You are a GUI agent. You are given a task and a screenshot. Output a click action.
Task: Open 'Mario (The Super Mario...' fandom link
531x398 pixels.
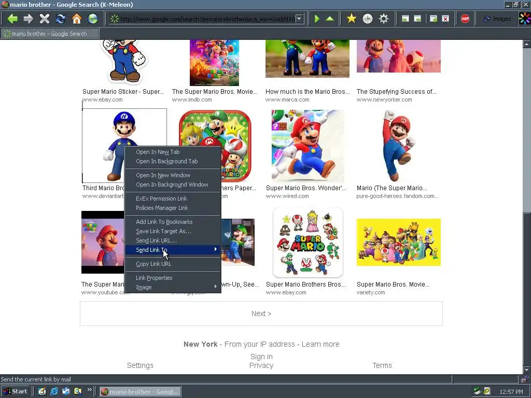point(392,188)
